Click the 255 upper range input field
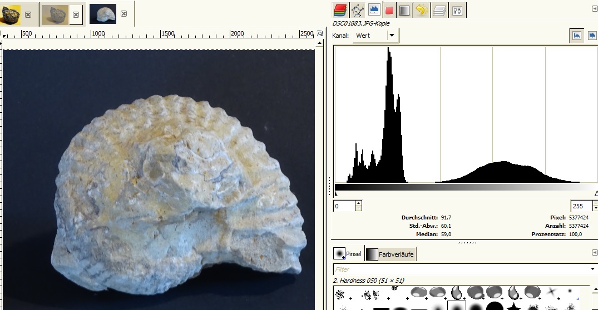This screenshot has height=310, width=598. coord(581,206)
